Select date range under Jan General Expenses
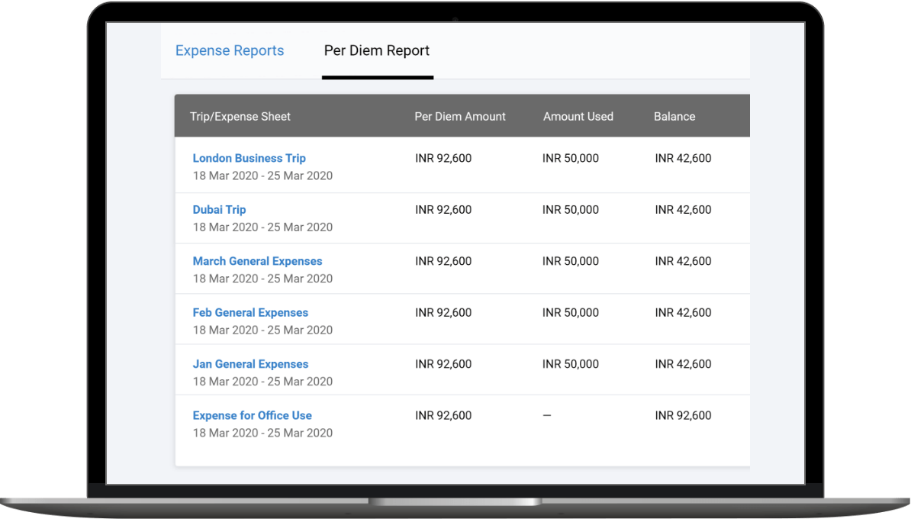 tap(262, 382)
